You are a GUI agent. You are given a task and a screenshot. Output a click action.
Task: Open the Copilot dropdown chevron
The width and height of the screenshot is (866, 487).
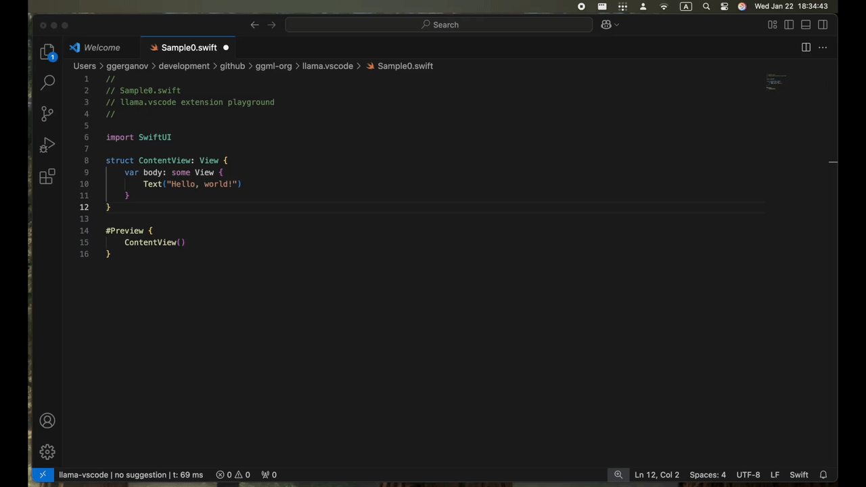(x=616, y=24)
